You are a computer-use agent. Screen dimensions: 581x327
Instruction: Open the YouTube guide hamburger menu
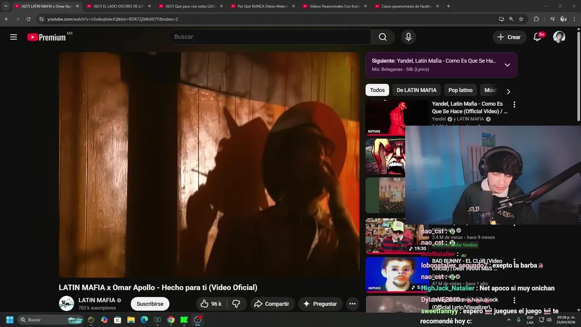click(x=14, y=37)
